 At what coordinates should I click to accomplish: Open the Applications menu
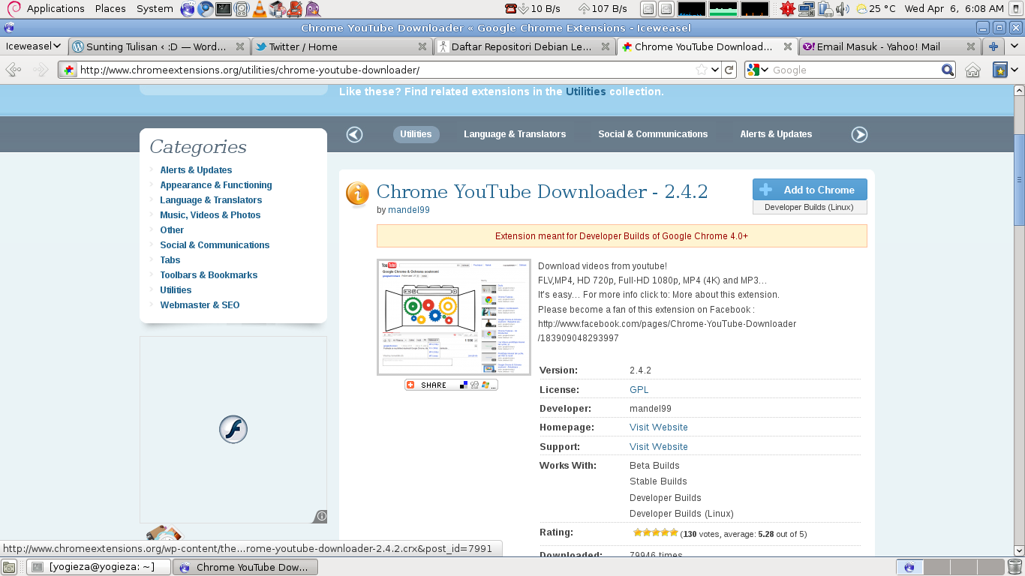pos(56,9)
